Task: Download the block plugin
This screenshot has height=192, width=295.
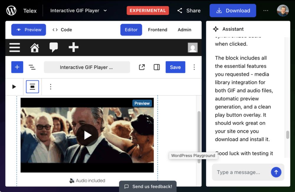Action: [233, 11]
